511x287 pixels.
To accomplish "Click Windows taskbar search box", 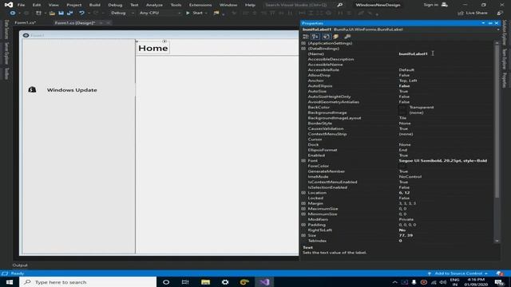I will coord(88,281).
